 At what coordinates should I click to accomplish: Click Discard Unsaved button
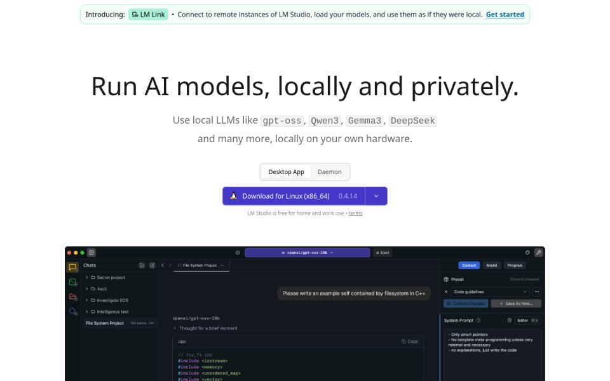pyautogui.click(x=524, y=279)
